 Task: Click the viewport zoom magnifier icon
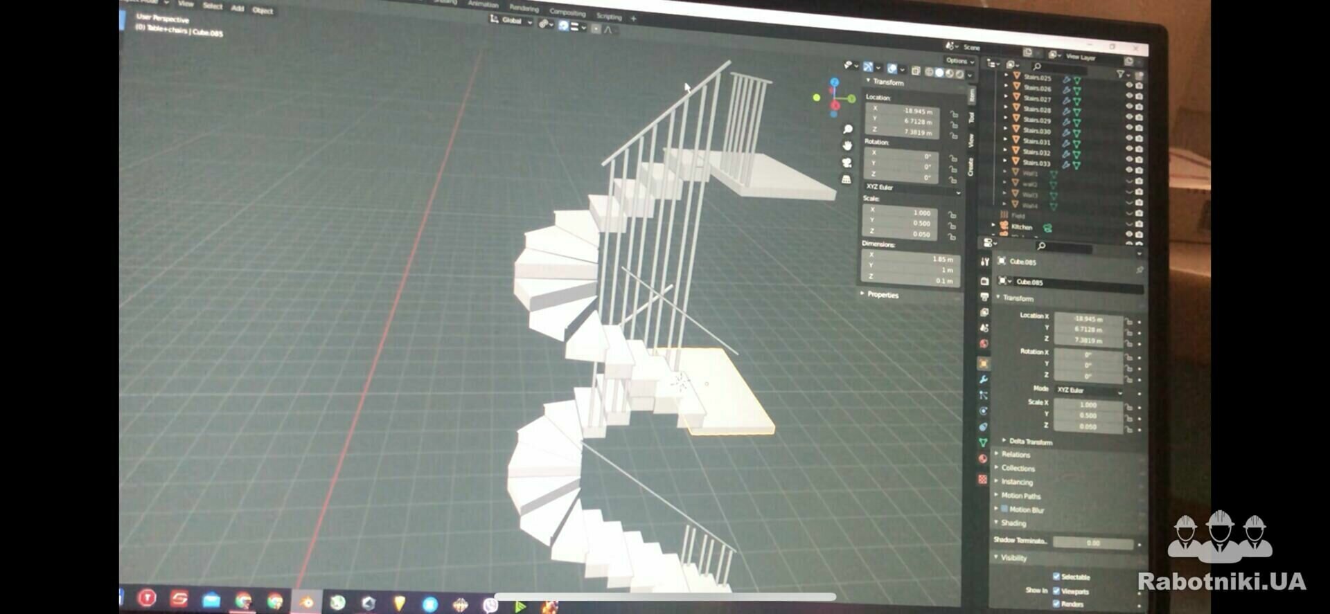click(x=847, y=129)
